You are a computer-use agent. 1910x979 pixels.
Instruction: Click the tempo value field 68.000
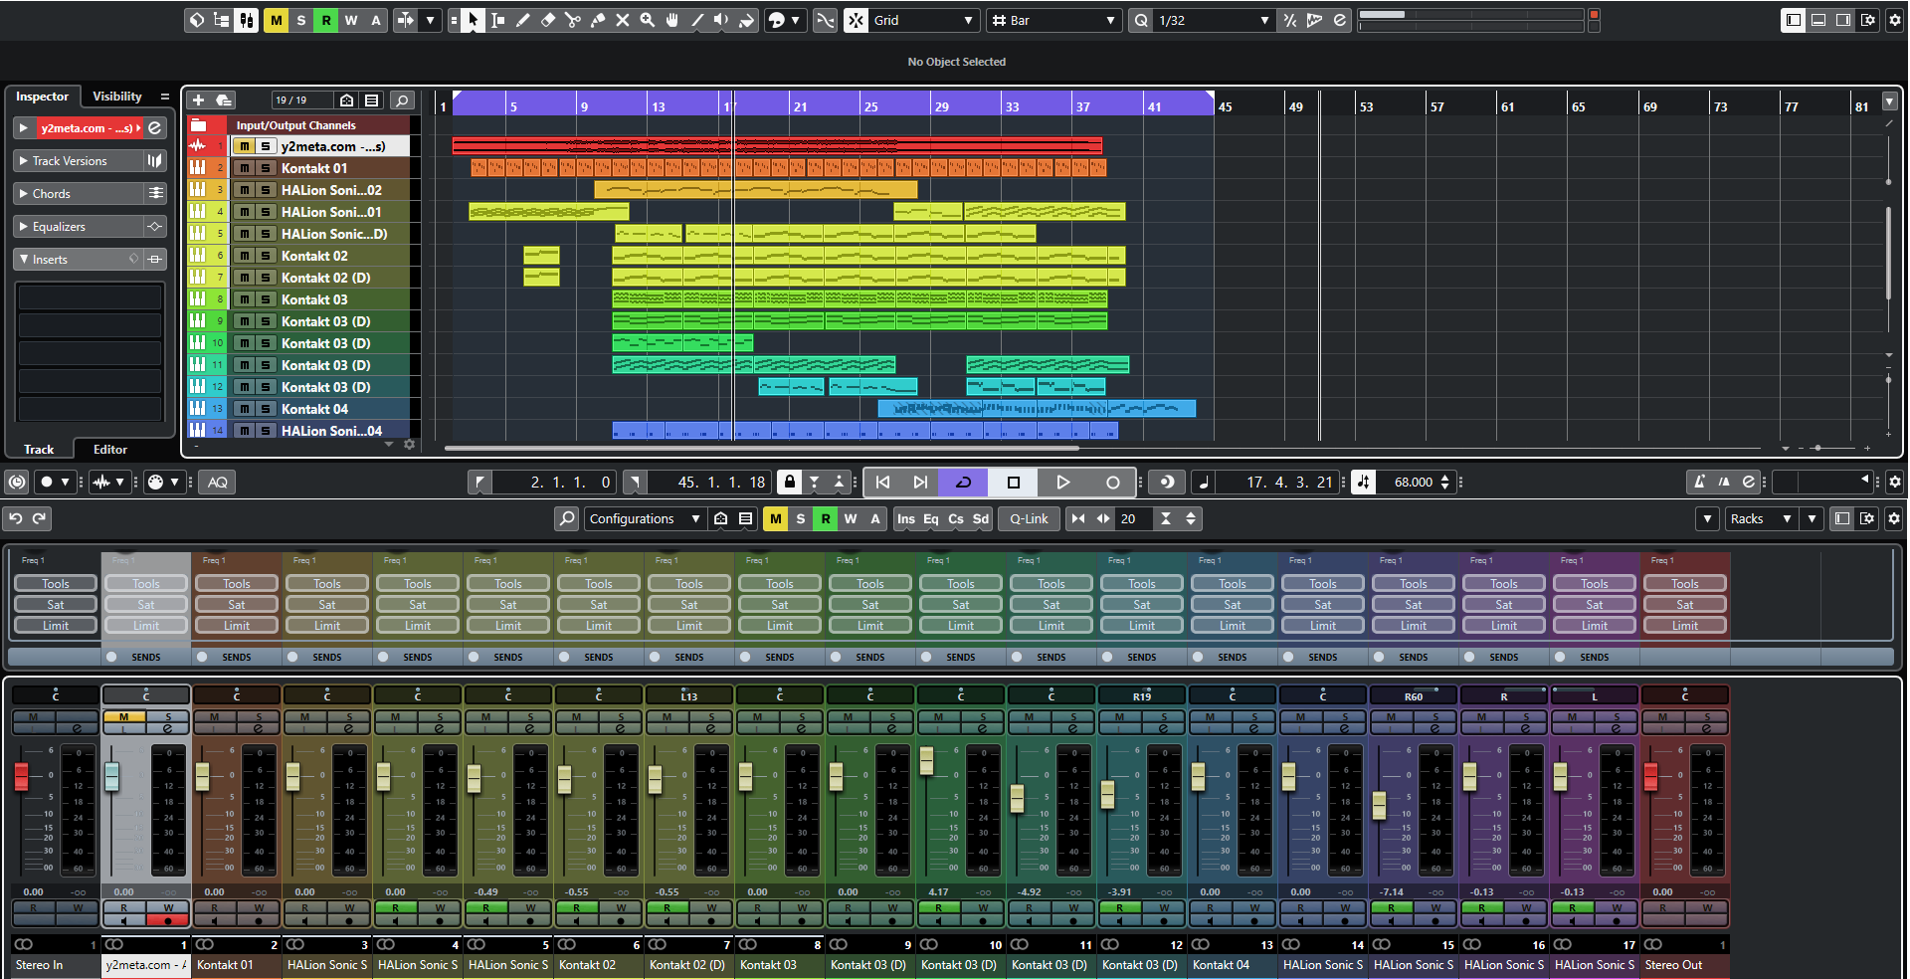point(1413,483)
